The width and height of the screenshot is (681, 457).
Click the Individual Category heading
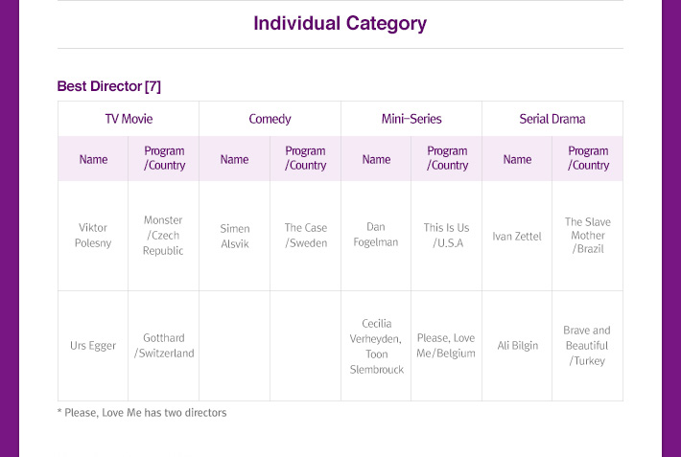click(x=340, y=24)
